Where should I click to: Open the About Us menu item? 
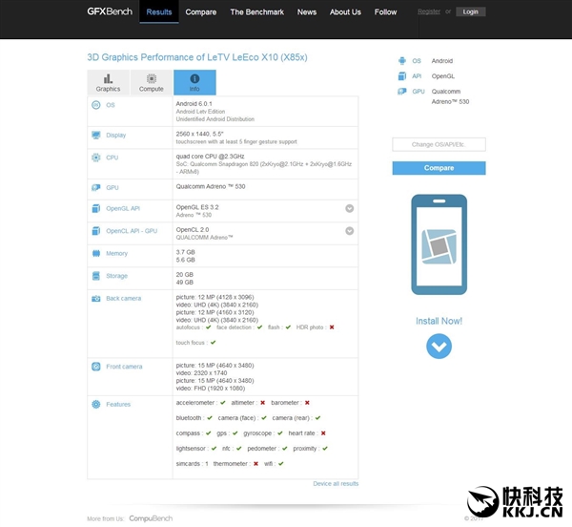click(x=345, y=12)
